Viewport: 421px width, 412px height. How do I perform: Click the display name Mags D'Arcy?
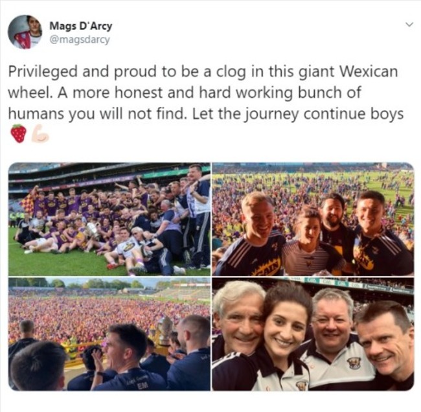pos(81,26)
